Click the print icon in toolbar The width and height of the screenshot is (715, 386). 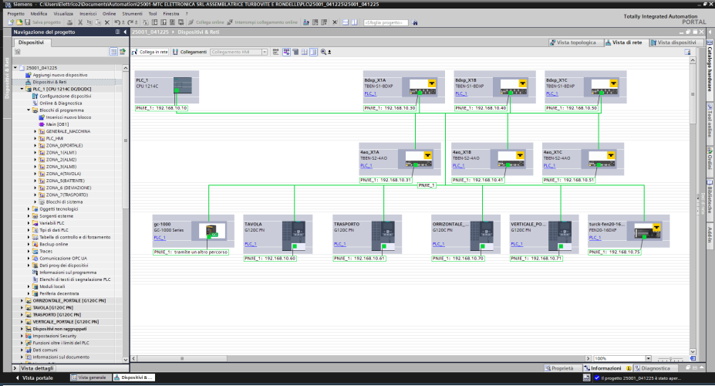click(x=69, y=22)
